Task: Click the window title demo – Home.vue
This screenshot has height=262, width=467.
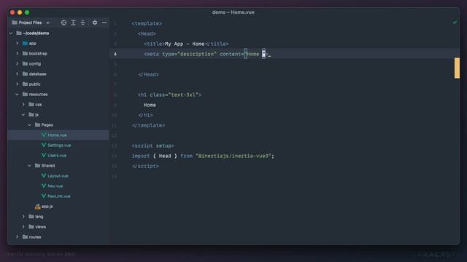Action: pyautogui.click(x=233, y=12)
